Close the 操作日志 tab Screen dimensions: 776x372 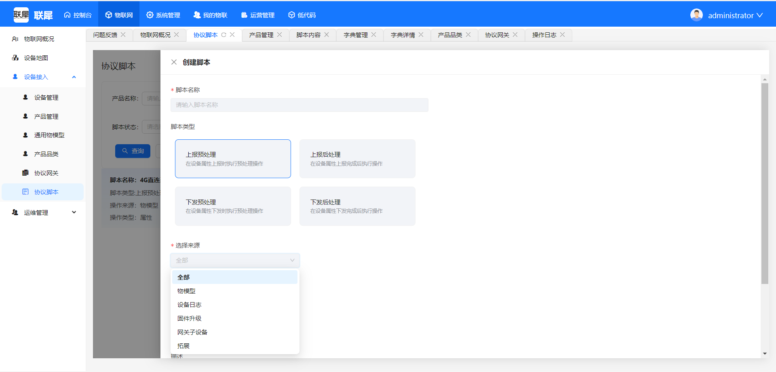pyautogui.click(x=562, y=35)
